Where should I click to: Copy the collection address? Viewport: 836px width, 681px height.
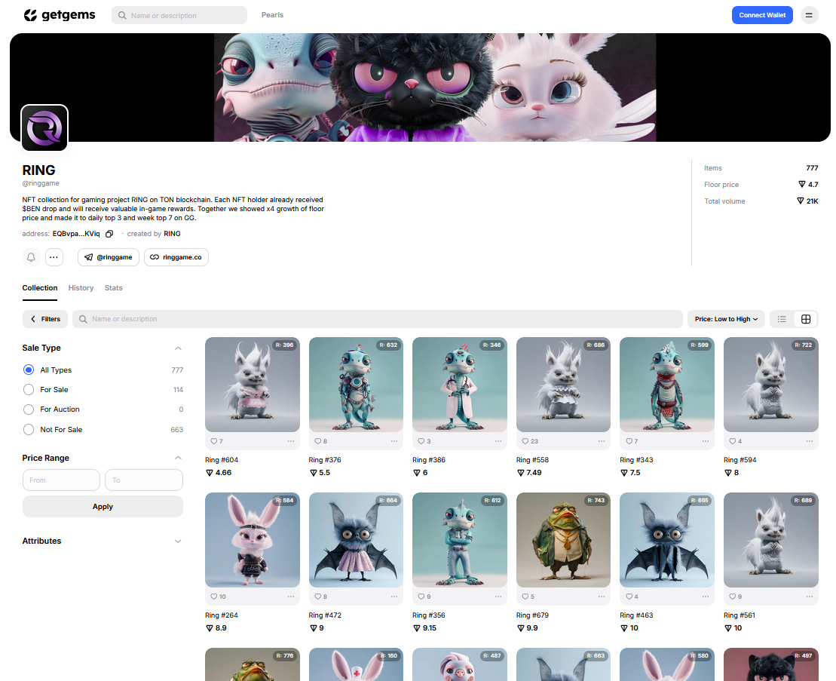click(x=109, y=234)
